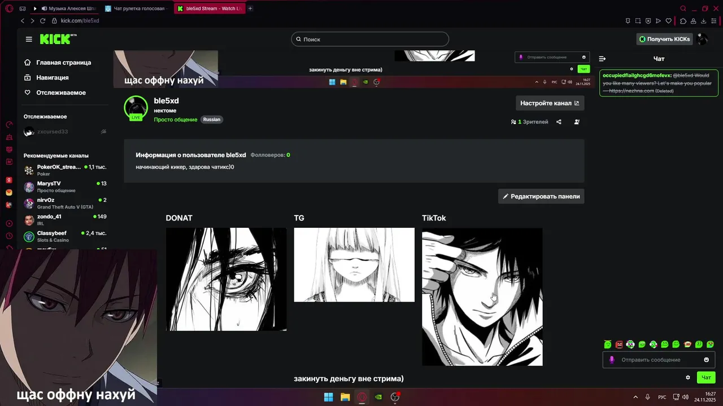Click ble5xd channel avatar with LIVE badge
This screenshot has height=406, width=723.
[x=136, y=108]
